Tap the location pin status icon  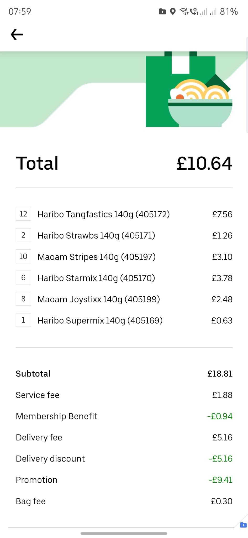[x=173, y=12]
